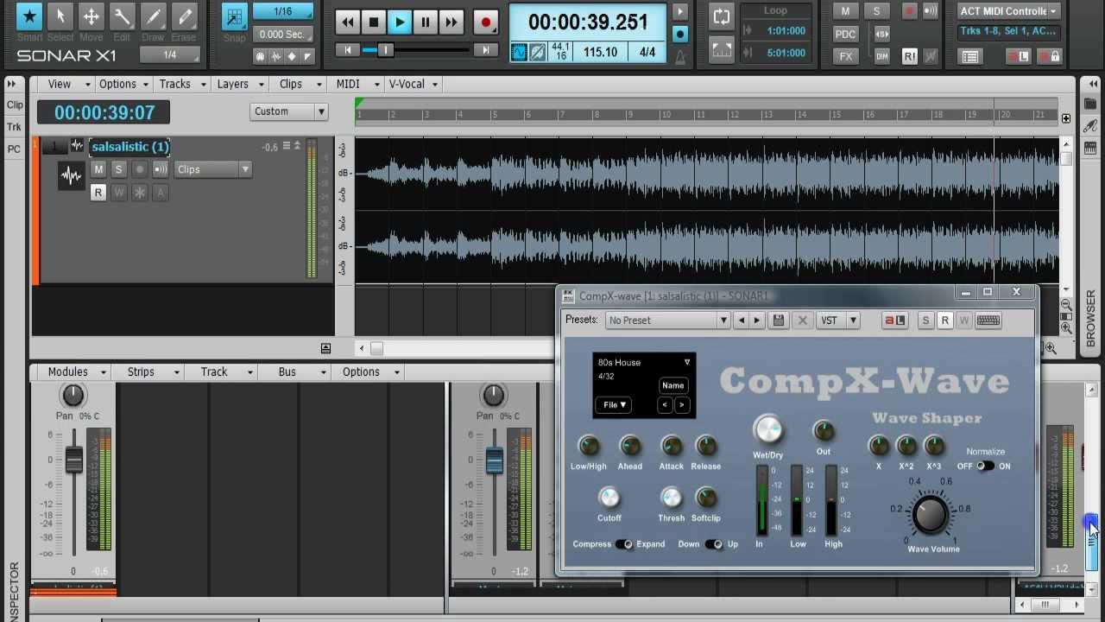Bypass all effects with FX button

[845, 57]
